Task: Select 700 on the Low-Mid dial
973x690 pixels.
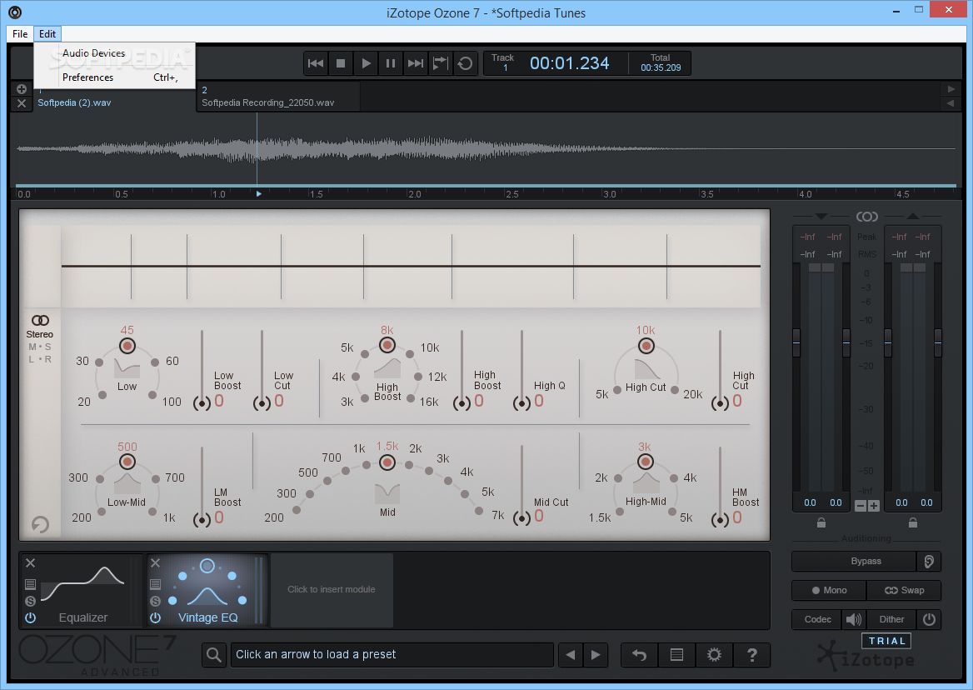Action: [x=156, y=478]
